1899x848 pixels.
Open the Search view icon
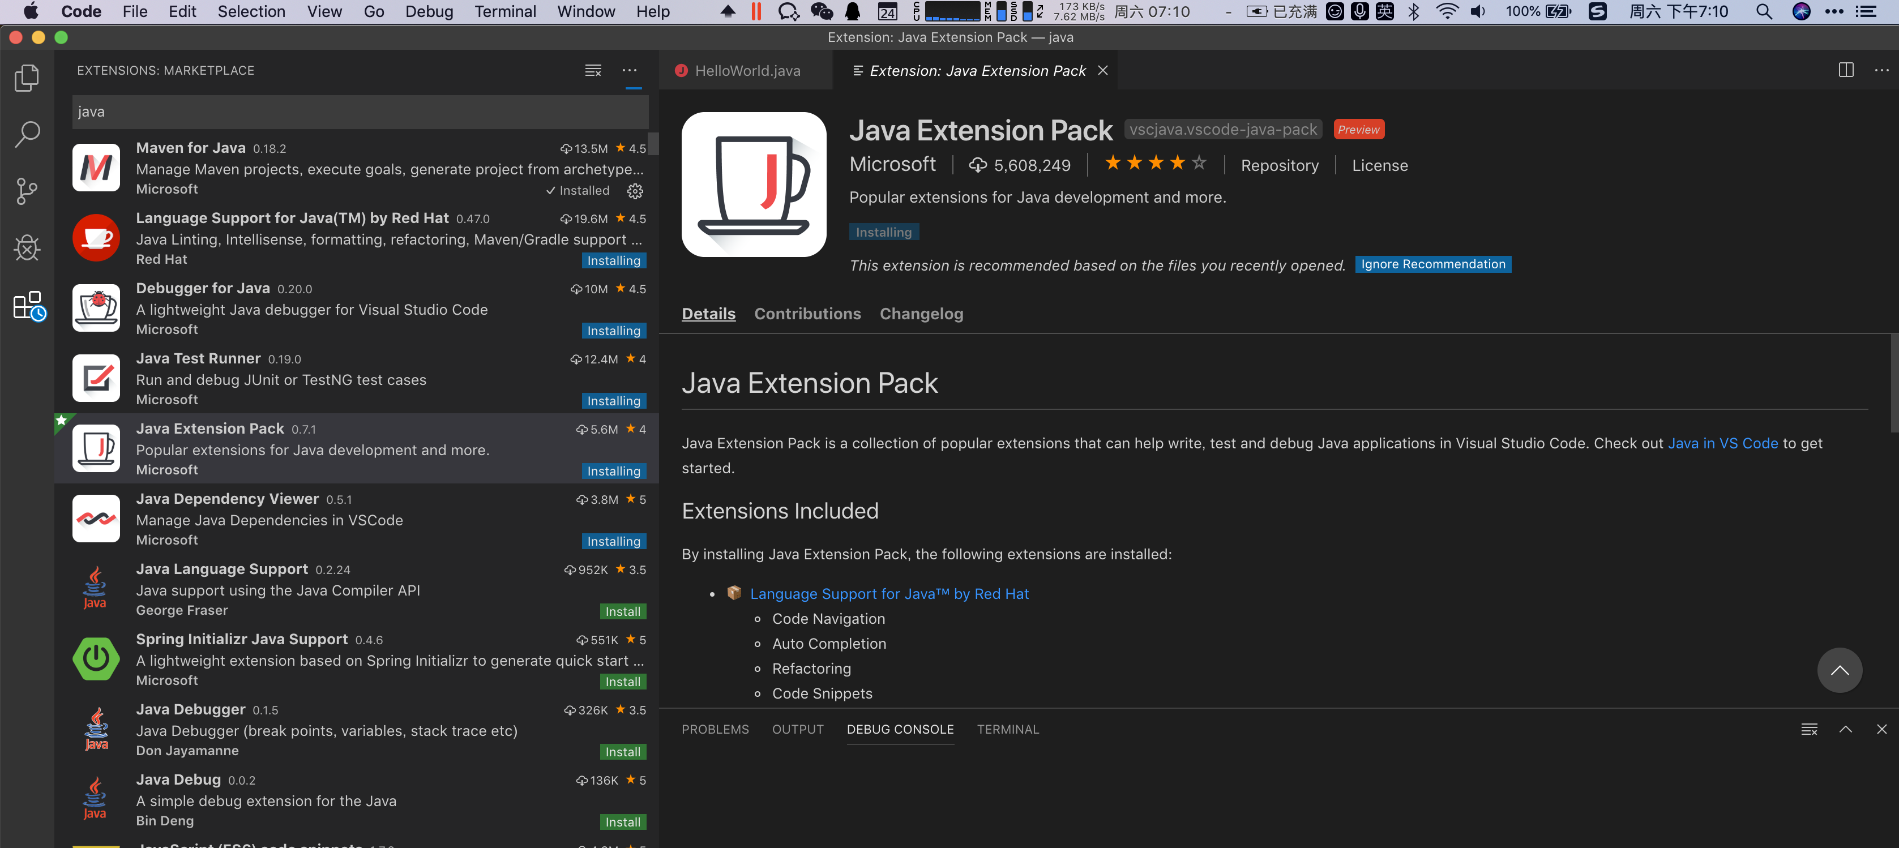click(27, 134)
